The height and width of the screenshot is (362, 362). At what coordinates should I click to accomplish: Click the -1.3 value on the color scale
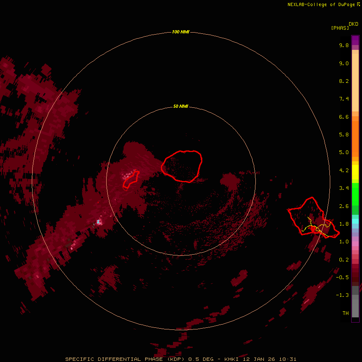click(342, 295)
